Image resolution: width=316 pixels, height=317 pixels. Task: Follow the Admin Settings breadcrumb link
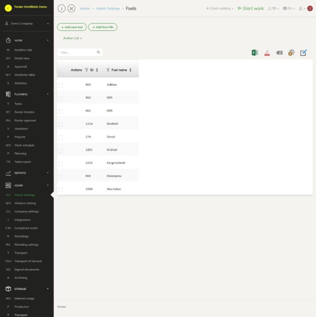108,8
